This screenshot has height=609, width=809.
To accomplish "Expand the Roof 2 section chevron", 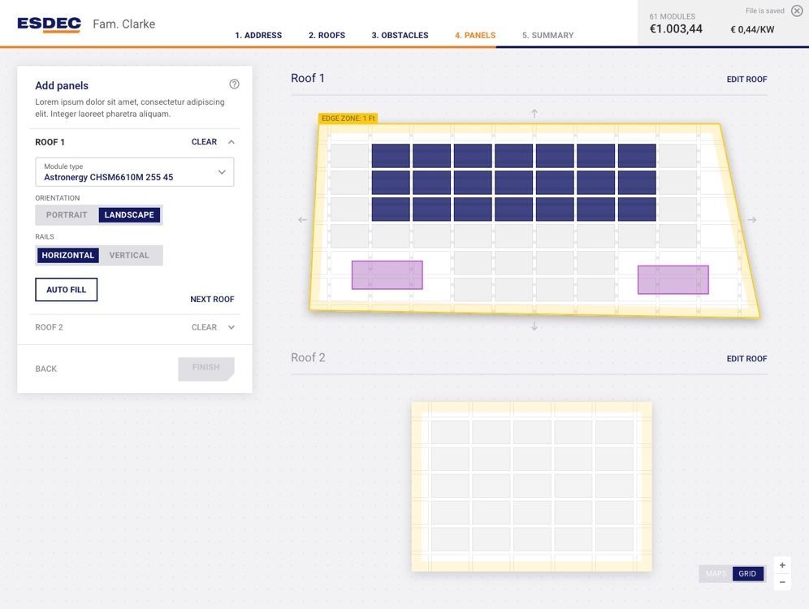I will (231, 327).
